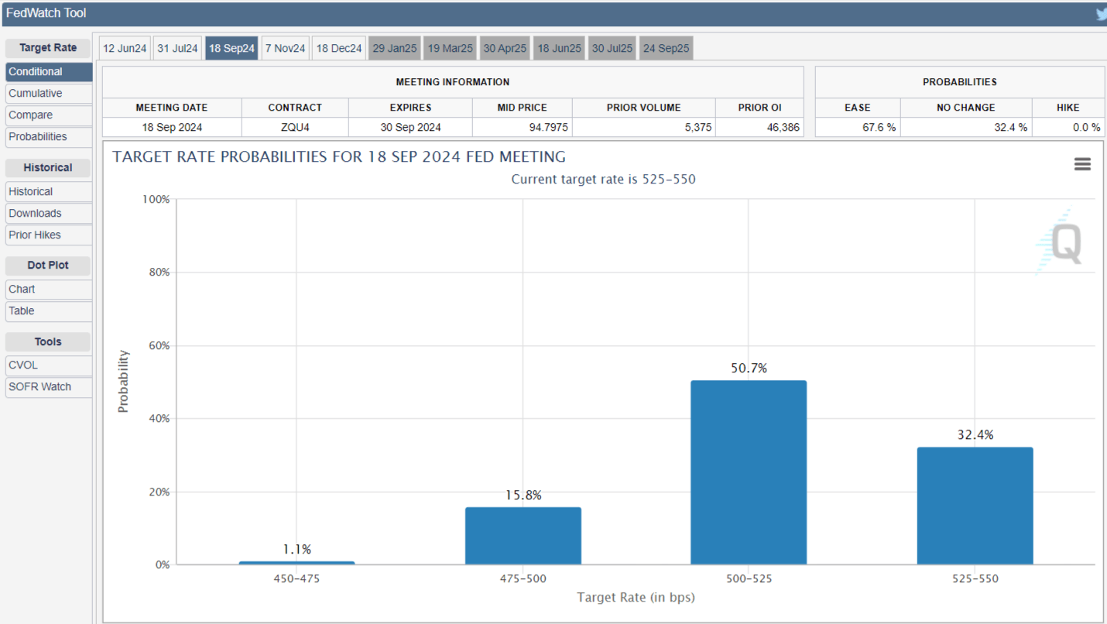Select Compare in the sidebar
Image resolution: width=1107 pixels, height=624 pixels.
coord(31,115)
